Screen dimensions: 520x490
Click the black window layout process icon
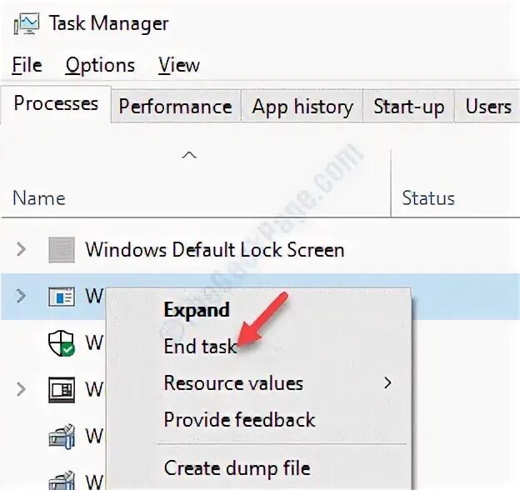click(x=62, y=389)
